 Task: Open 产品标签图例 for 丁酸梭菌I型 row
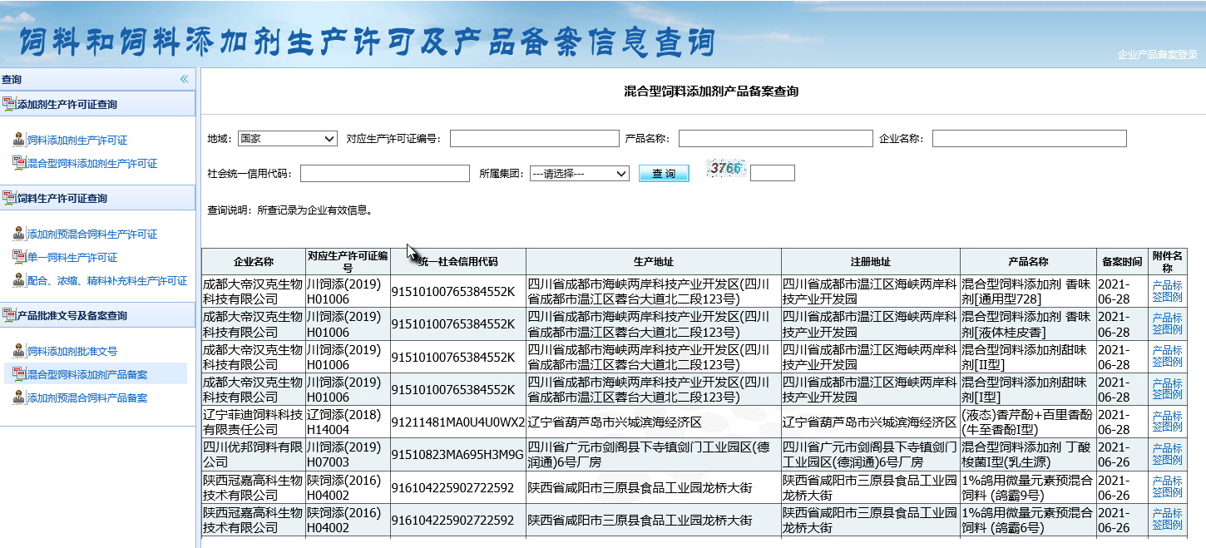[x=1167, y=454]
